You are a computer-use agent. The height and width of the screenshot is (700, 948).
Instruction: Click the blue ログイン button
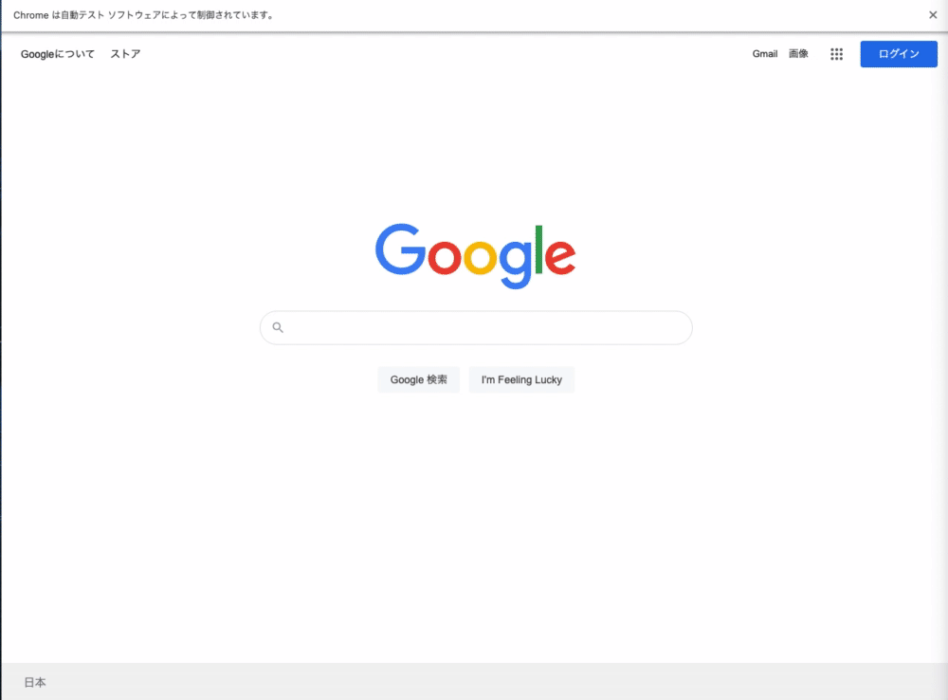pos(899,54)
